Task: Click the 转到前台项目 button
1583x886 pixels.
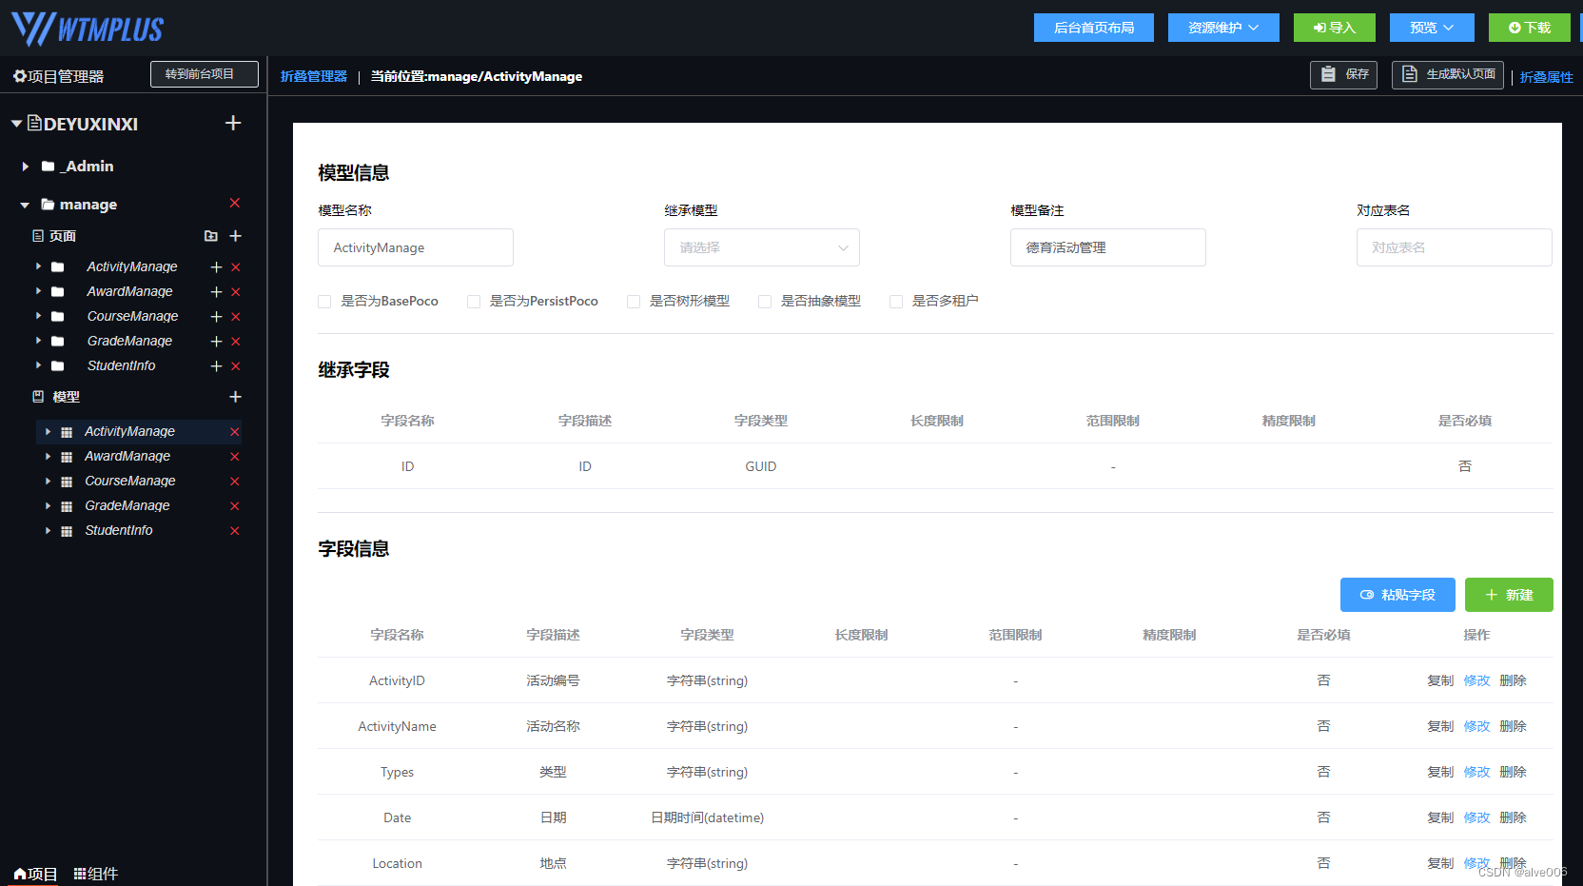Action: pos(204,73)
